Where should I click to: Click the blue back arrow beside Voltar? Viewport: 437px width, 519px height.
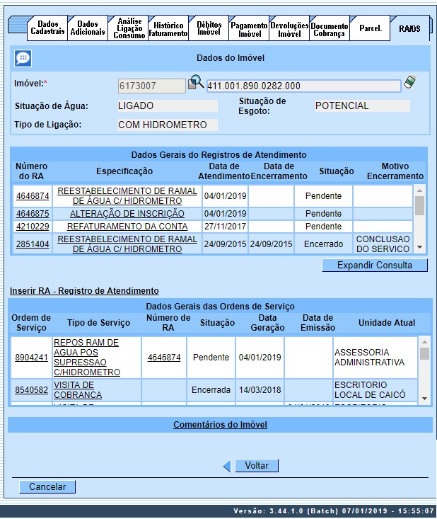click(226, 466)
